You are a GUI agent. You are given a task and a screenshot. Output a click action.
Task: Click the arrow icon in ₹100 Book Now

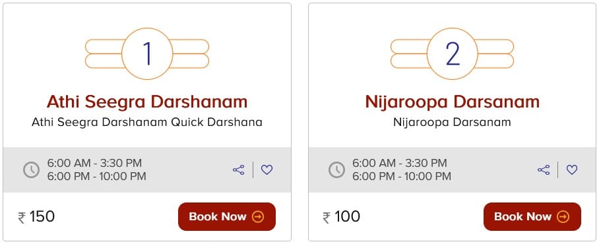pos(563,217)
